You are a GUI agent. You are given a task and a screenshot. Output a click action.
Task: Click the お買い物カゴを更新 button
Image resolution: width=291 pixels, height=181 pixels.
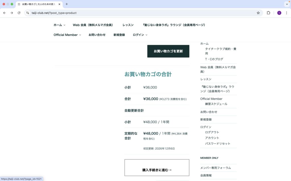point(168,51)
